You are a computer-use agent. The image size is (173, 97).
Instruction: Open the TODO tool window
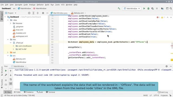[x=17, y=92]
